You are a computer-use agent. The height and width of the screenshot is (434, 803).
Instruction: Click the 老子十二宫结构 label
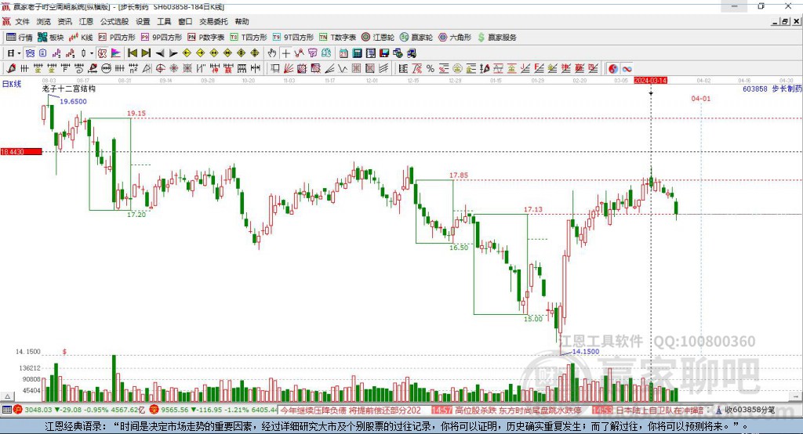[x=69, y=89]
